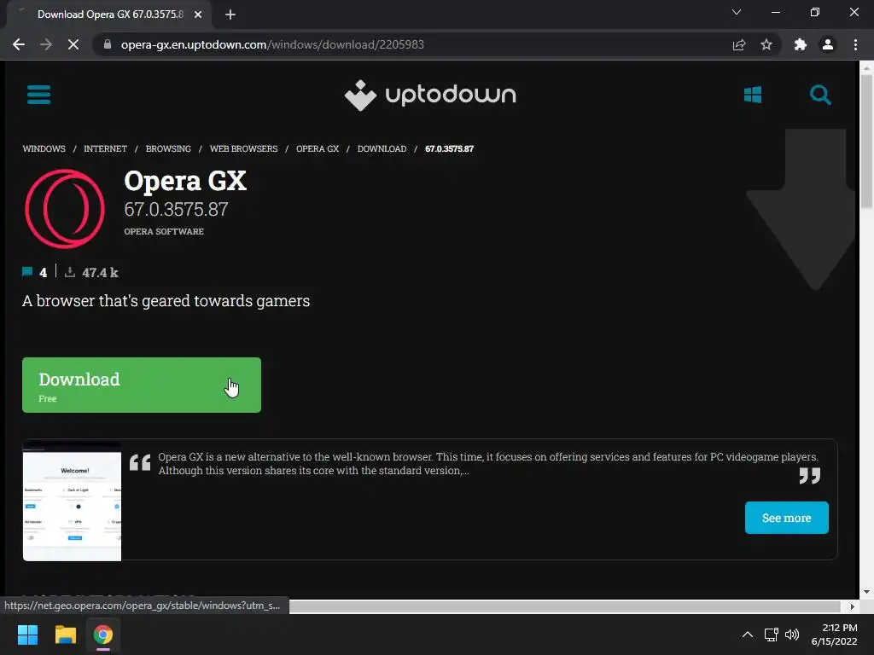Image resolution: width=874 pixels, height=655 pixels.
Task: Open a new browser tab
Action: point(230,14)
